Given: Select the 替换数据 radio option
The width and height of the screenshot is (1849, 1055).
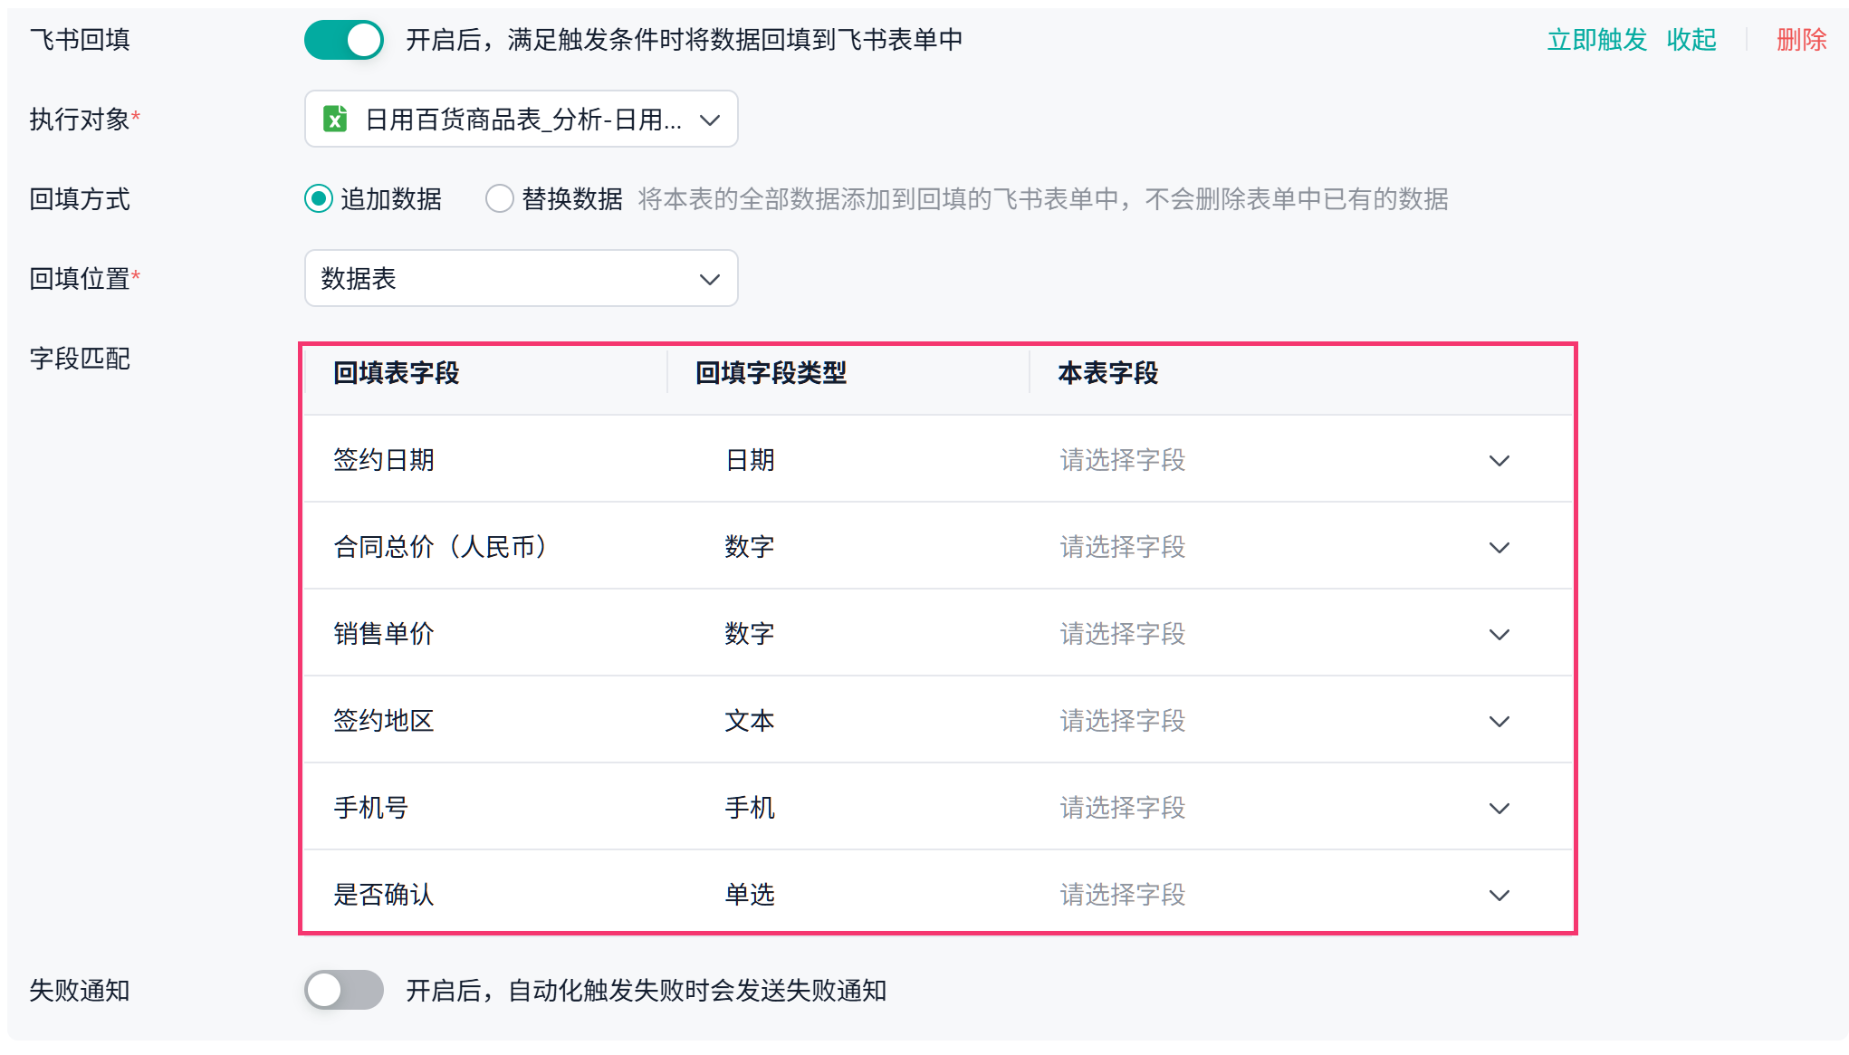Looking at the screenshot, I should pyautogui.click(x=500, y=198).
